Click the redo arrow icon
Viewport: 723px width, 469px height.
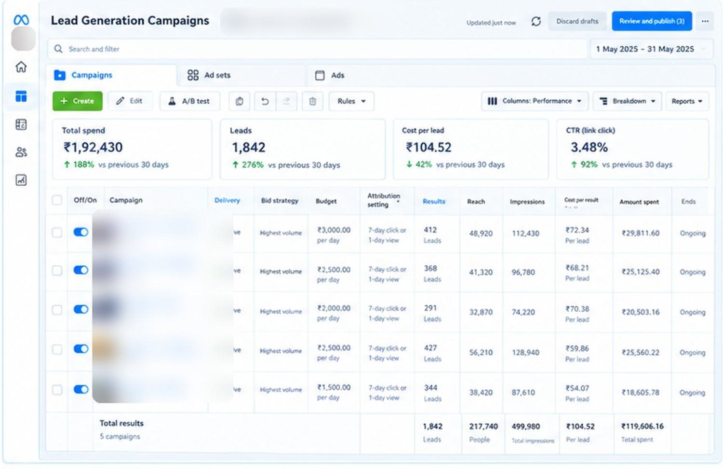click(x=286, y=101)
